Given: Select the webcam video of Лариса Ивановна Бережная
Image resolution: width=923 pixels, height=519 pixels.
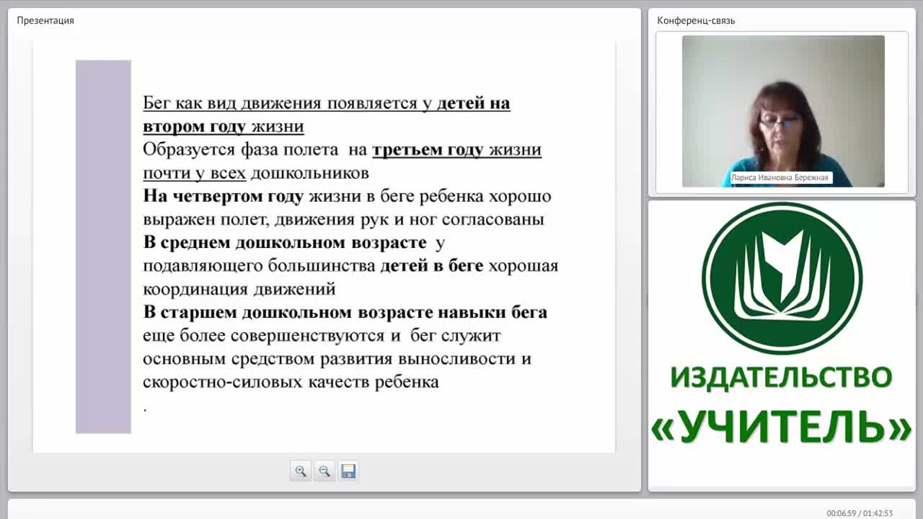Looking at the screenshot, I should (783, 111).
